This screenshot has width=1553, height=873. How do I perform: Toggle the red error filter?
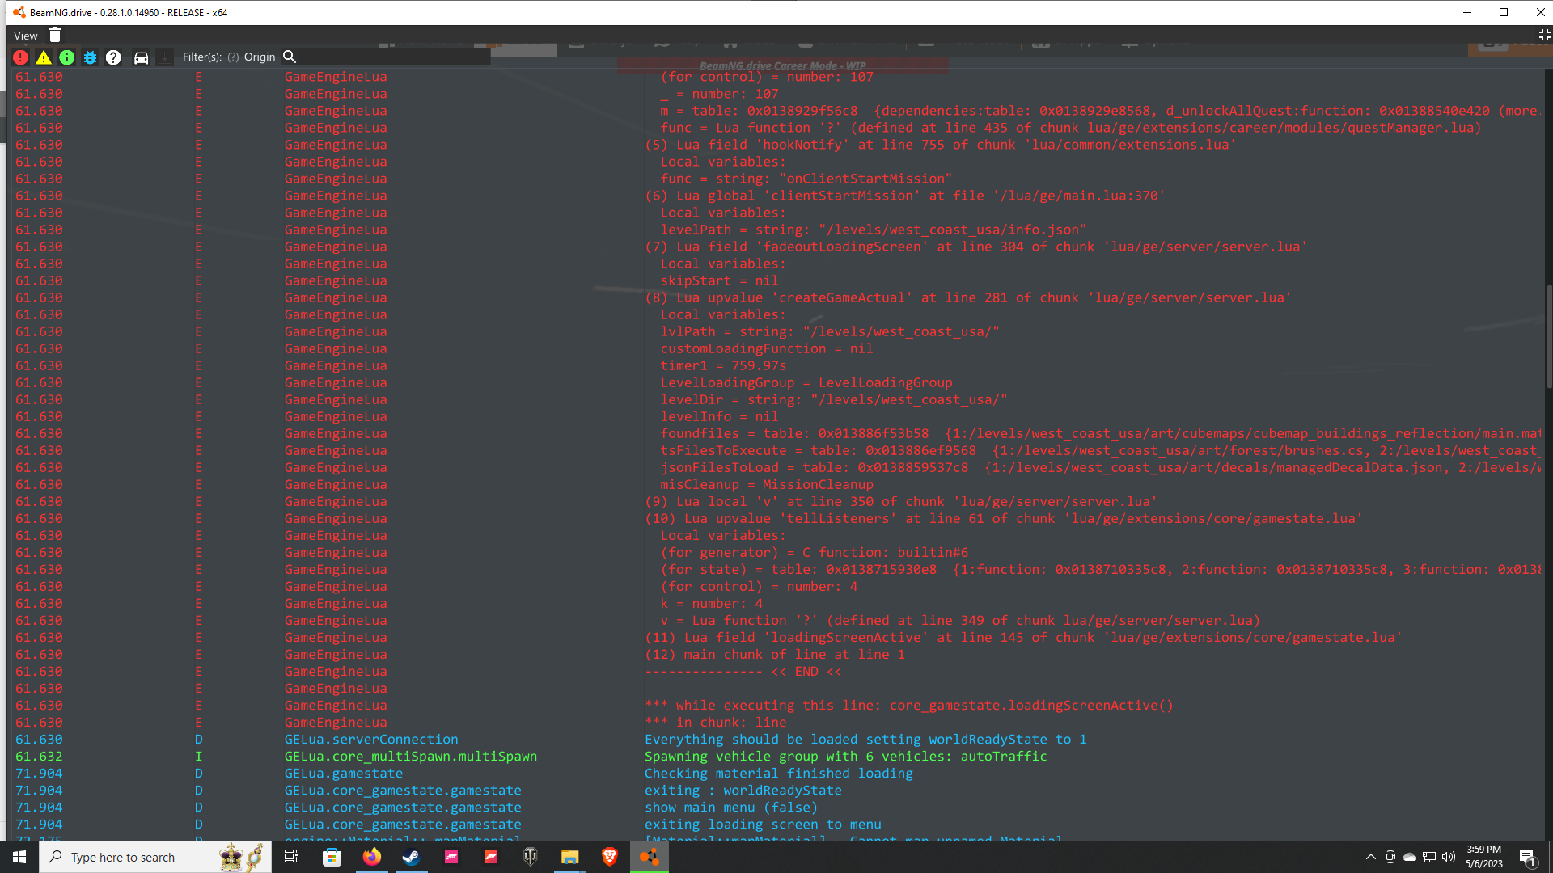pos(21,57)
